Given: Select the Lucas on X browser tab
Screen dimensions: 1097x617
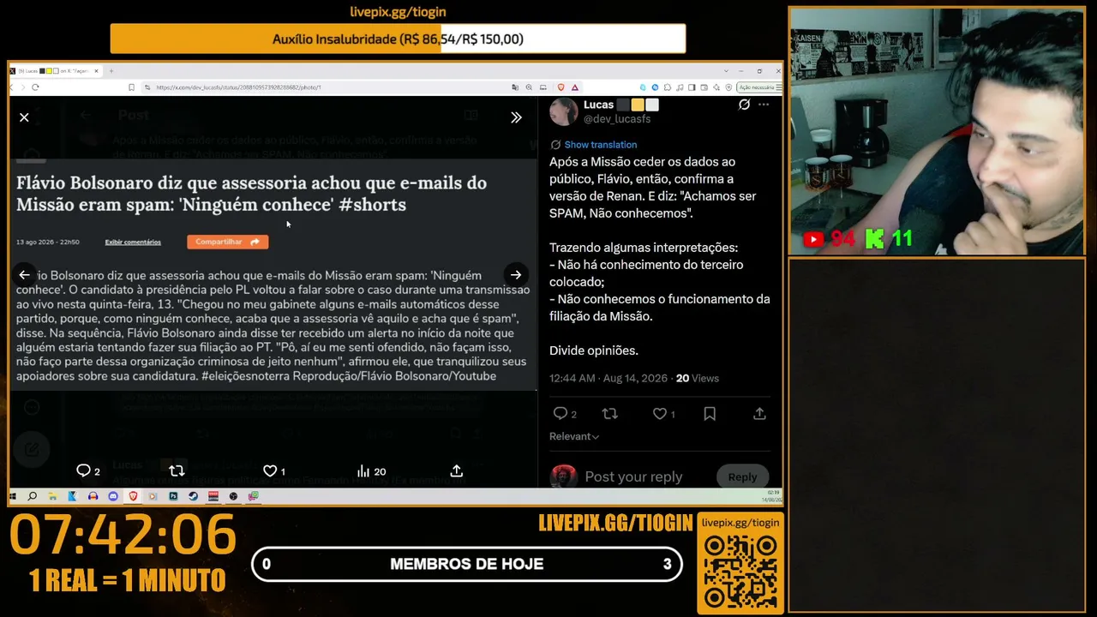Looking at the screenshot, I should pyautogui.click(x=56, y=70).
